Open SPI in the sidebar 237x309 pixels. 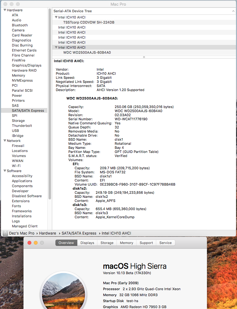pos(14,116)
